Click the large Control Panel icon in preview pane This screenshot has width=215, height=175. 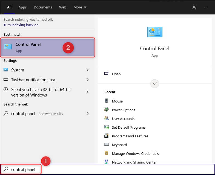click(x=154, y=32)
